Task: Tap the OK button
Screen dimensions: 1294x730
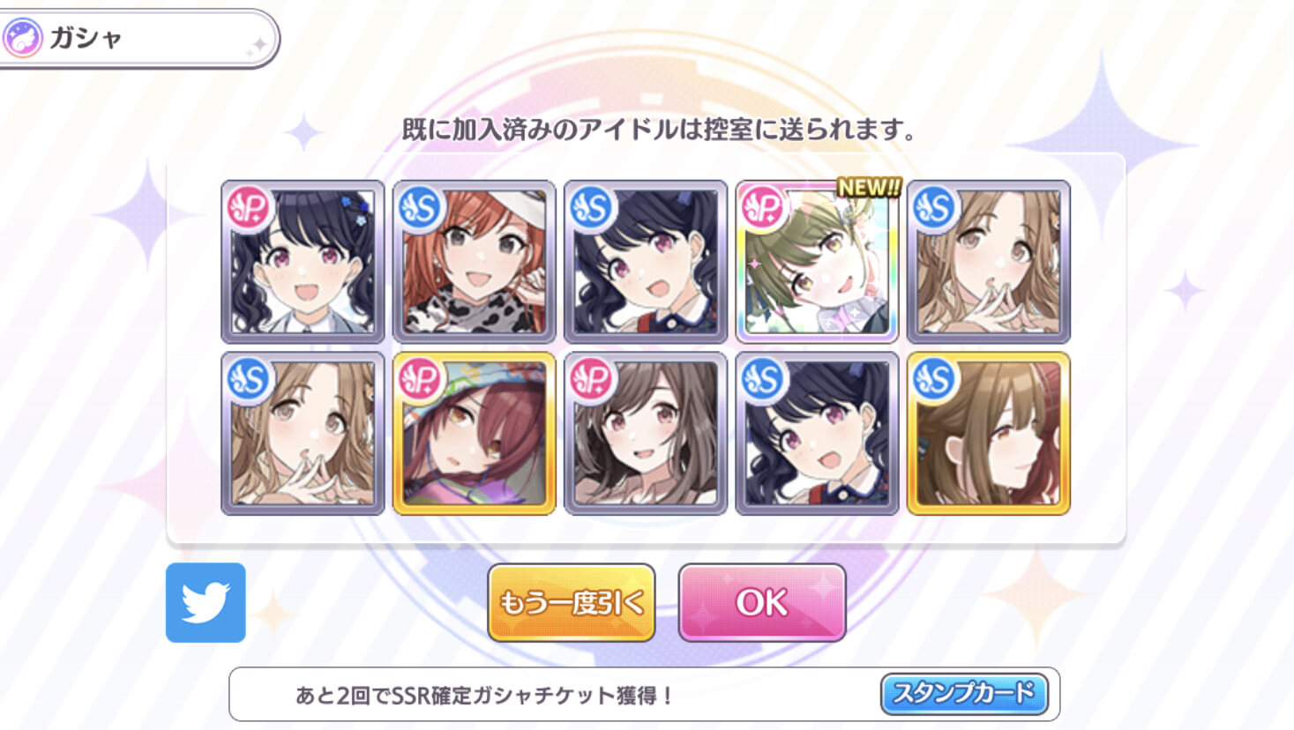Action: pyautogui.click(x=762, y=603)
